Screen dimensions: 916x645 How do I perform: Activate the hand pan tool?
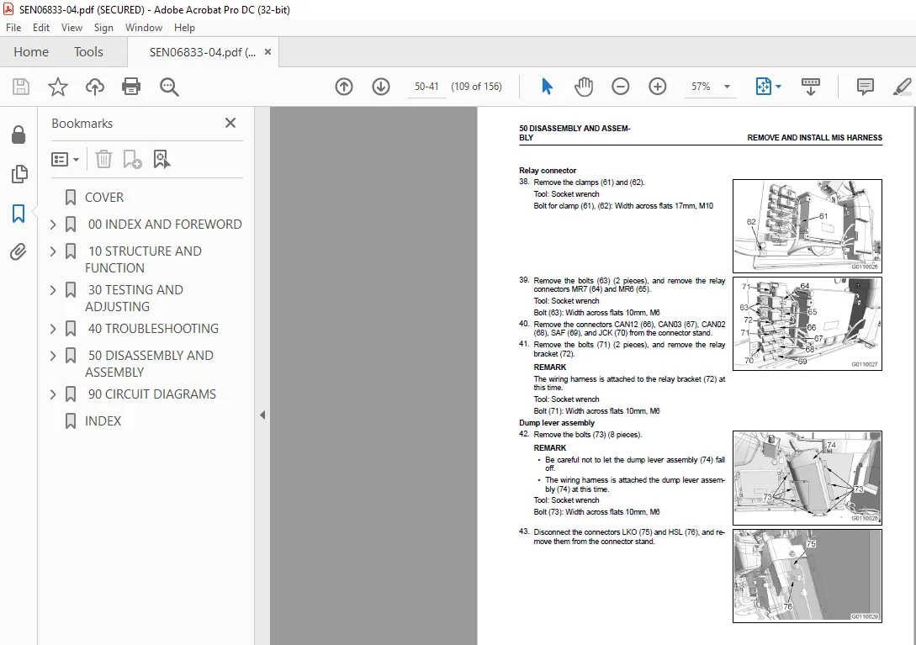[584, 87]
